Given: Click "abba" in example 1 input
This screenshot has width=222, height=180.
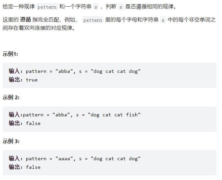Looking at the screenshot, I should [x=64, y=71].
